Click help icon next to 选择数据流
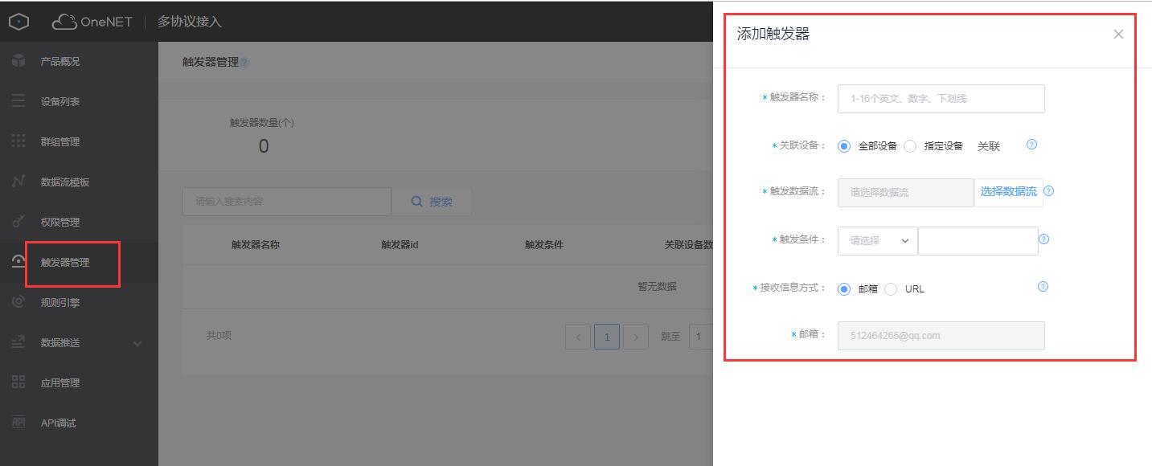 1048,191
